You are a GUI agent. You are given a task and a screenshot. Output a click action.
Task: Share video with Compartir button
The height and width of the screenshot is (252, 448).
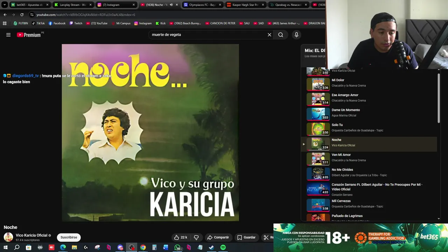click(218, 237)
